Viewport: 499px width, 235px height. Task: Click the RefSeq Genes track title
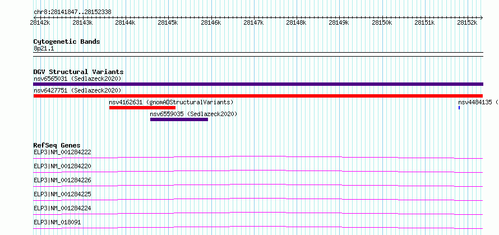click(x=57, y=145)
